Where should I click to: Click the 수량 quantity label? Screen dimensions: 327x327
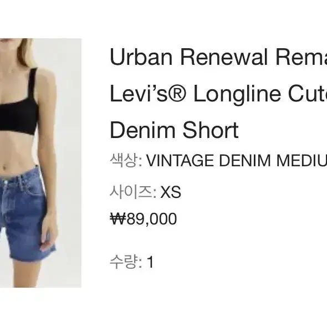pyautogui.click(x=124, y=262)
